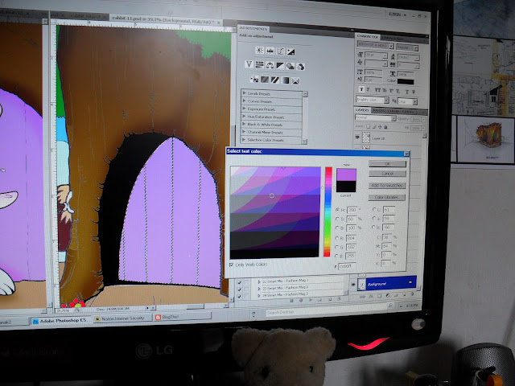
Task: Select the G (green) radio button
Action: click(337, 247)
